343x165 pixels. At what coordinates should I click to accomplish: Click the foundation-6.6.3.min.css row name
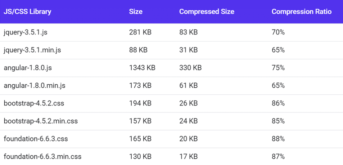(x=43, y=156)
